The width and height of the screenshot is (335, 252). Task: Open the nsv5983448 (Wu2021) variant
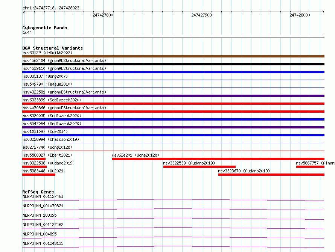pyautogui.click(x=44, y=171)
